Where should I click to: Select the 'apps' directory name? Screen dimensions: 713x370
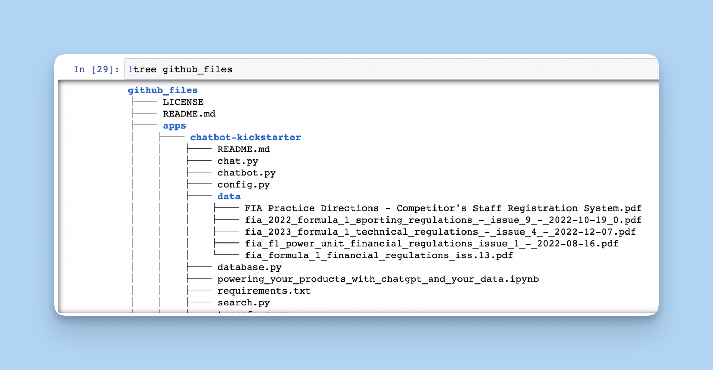(x=174, y=126)
